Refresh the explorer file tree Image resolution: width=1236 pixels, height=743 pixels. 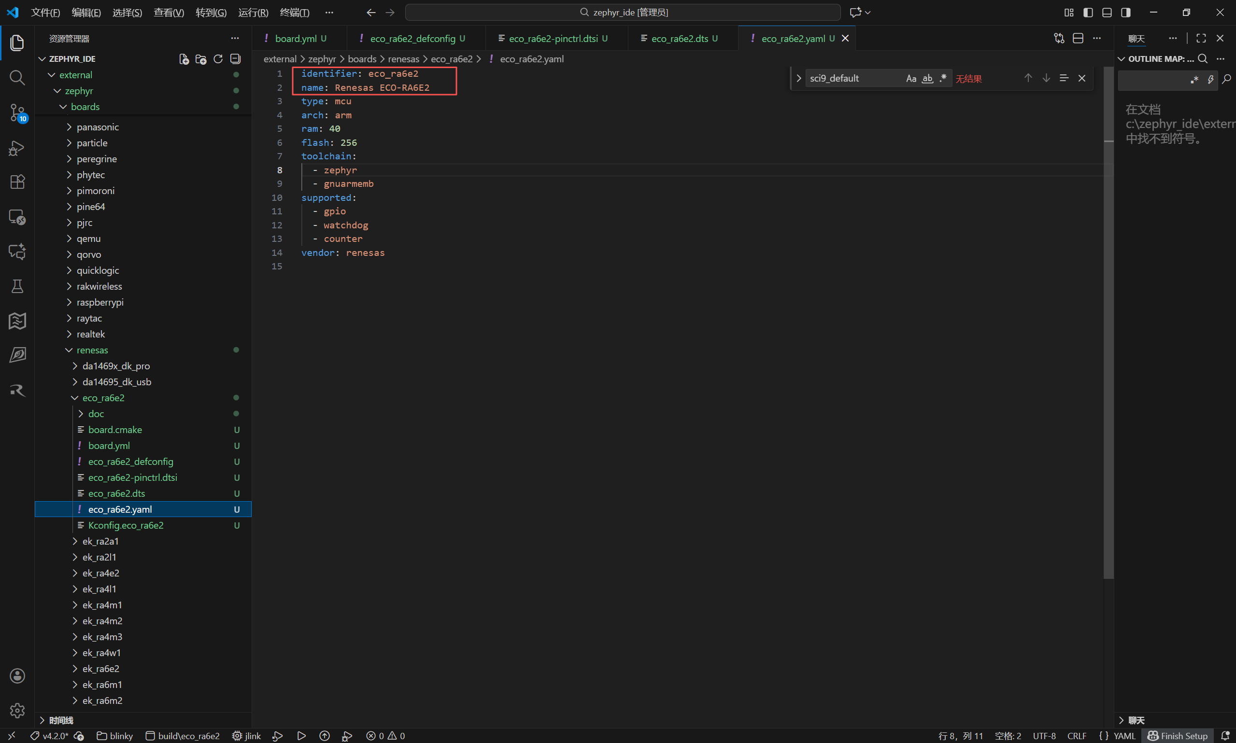[x=218, y=59]
